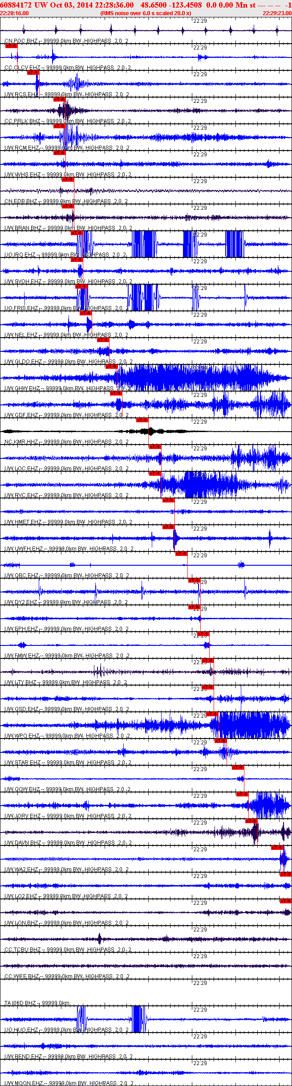Image resolution: width=292 pixels, height=1086 pixels.
Task: Click the UW.LOC EHZ station label
Action: point(21,469)
